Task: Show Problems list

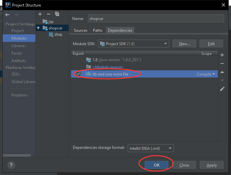Action: pos(20,95)
